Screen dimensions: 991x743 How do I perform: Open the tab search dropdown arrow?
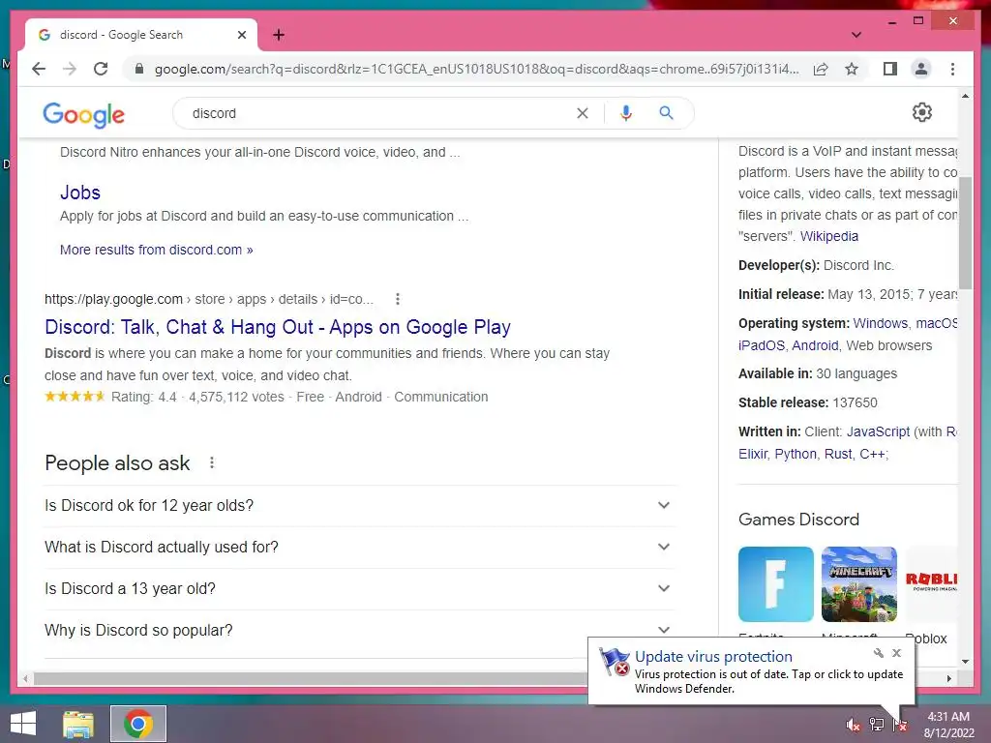[x=856, y=35]
